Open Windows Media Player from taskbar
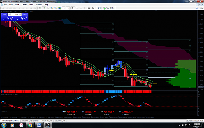Image resolution: width=204 pixels, height=128 pixels. [x=12, y=125]
